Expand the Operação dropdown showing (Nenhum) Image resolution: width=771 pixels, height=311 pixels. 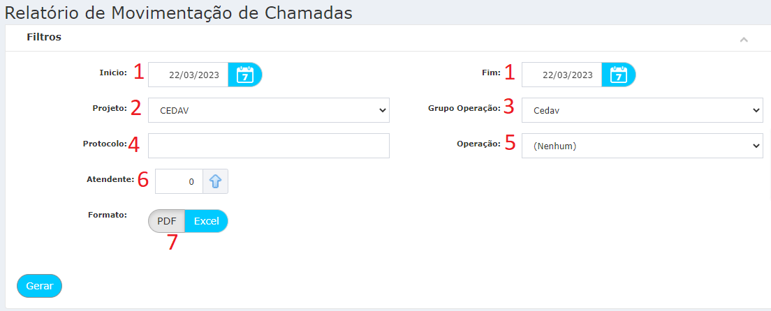642,146
